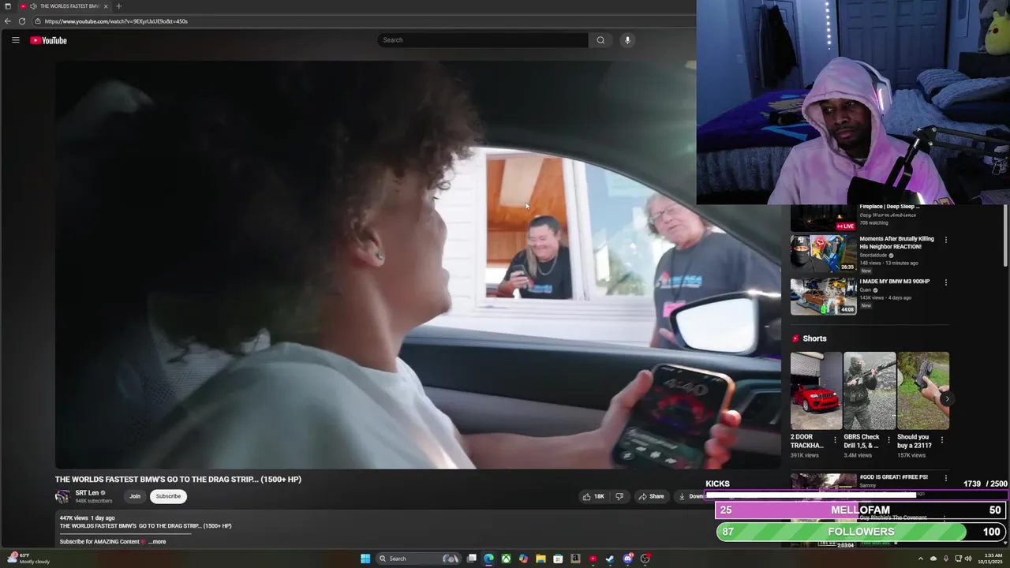The image size is (1010, 568).
Task: Go back with the browser back arrow
Action: [x=8, y=21]
